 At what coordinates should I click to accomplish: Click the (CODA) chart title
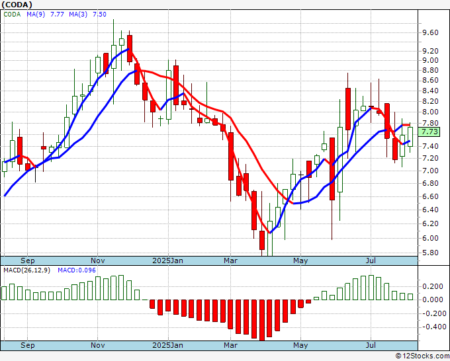(x=17, y=5)
